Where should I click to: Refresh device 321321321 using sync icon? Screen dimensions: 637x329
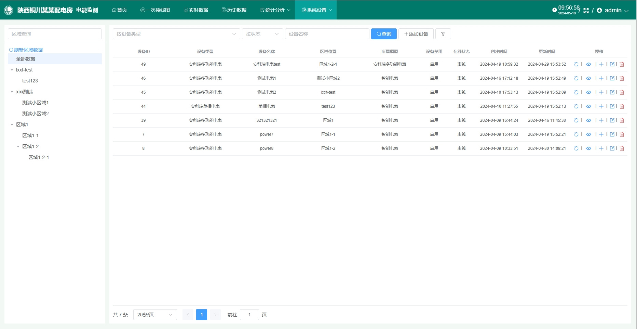point(576,120)
